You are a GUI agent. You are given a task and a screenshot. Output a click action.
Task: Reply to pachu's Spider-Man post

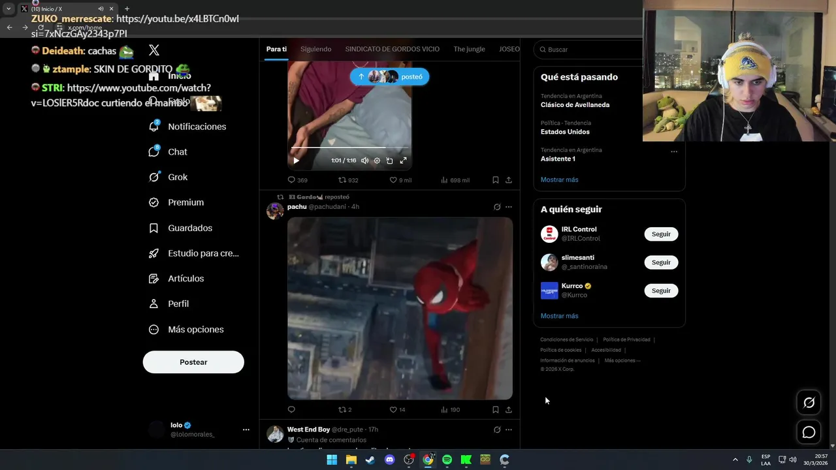[x=291, y=410]
